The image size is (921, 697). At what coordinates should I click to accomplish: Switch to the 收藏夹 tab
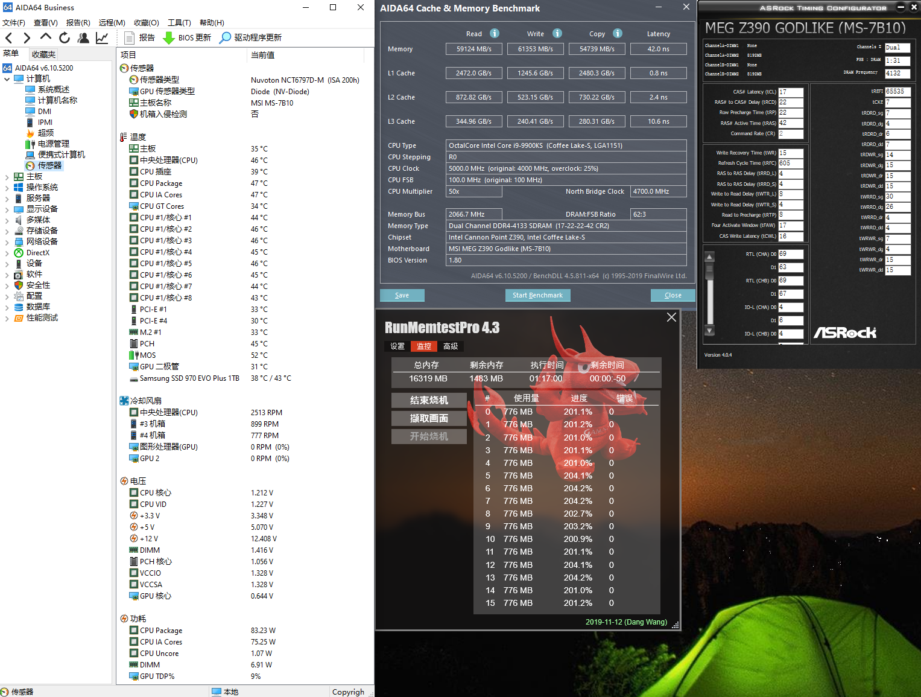[43, 54]
